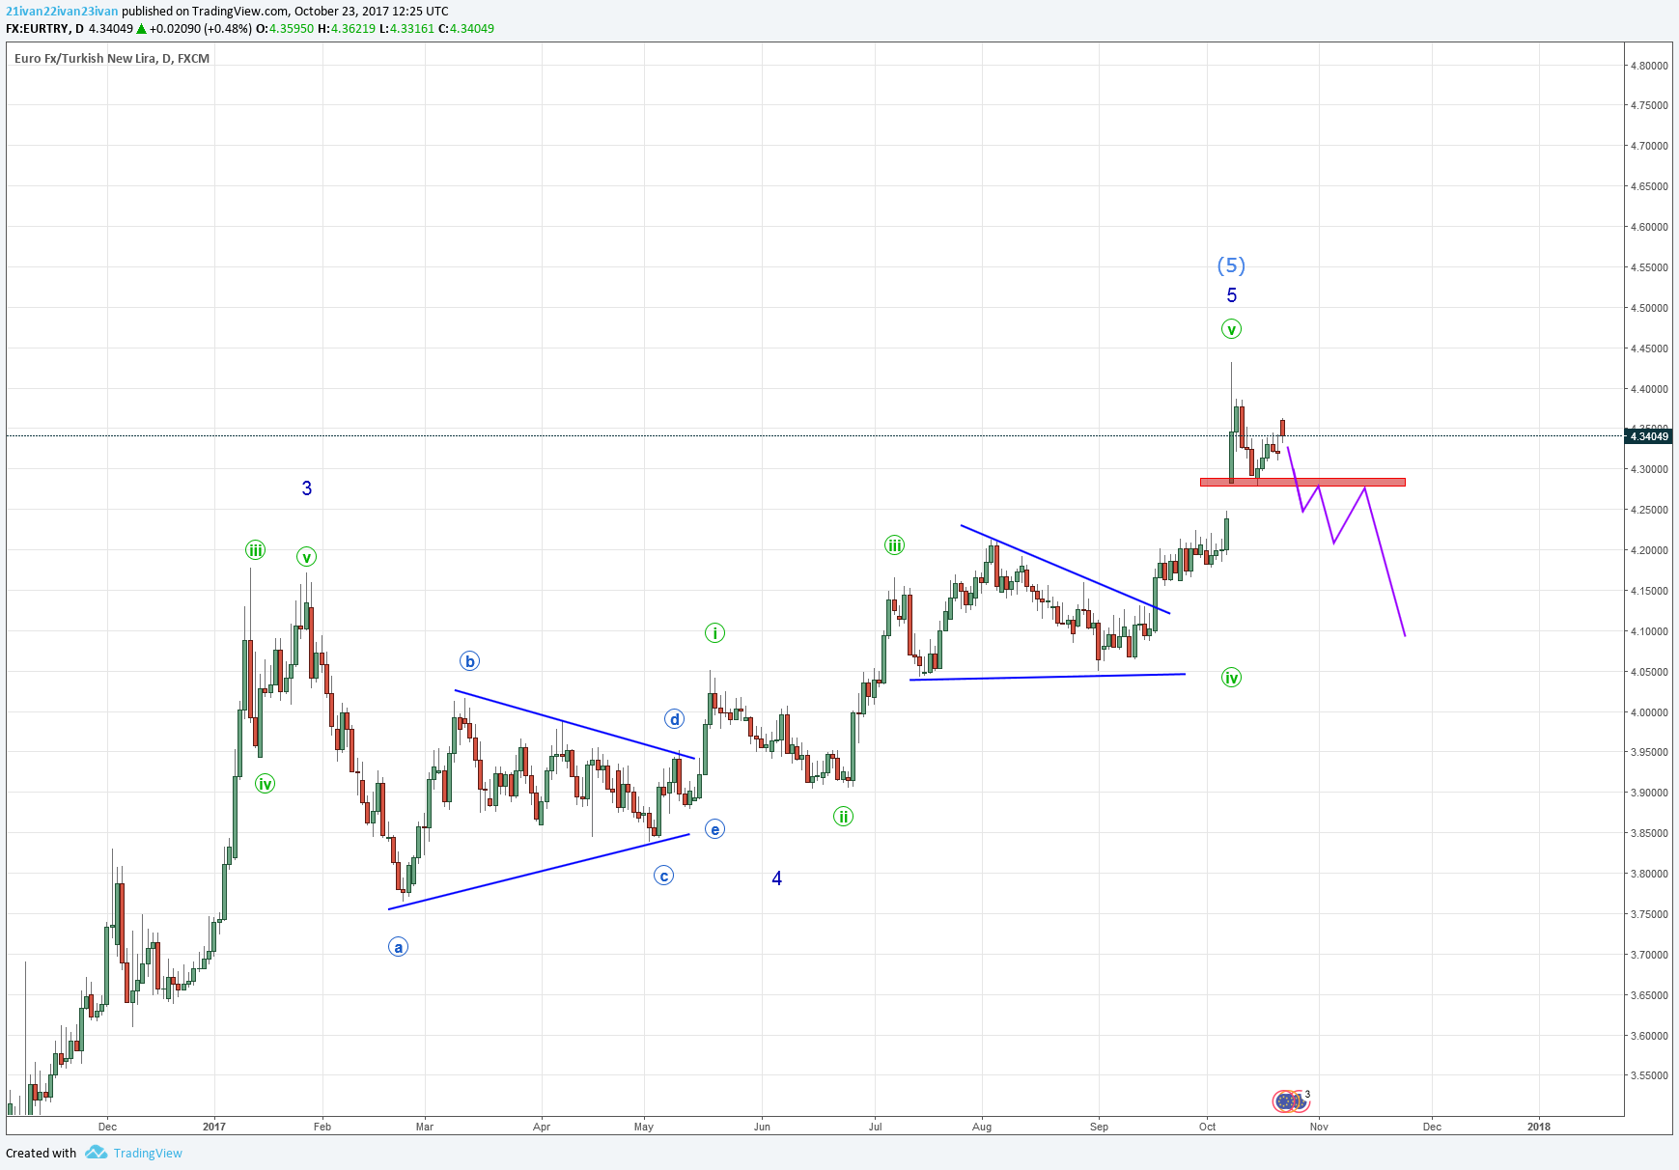Click the Oct label on time axis
Viewport: 1679px width, 1170px height.
point(1207,1127)
